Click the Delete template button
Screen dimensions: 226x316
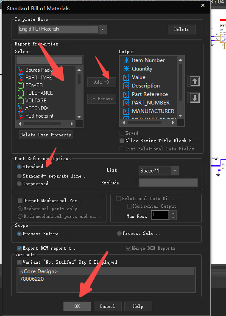point(182,29)
